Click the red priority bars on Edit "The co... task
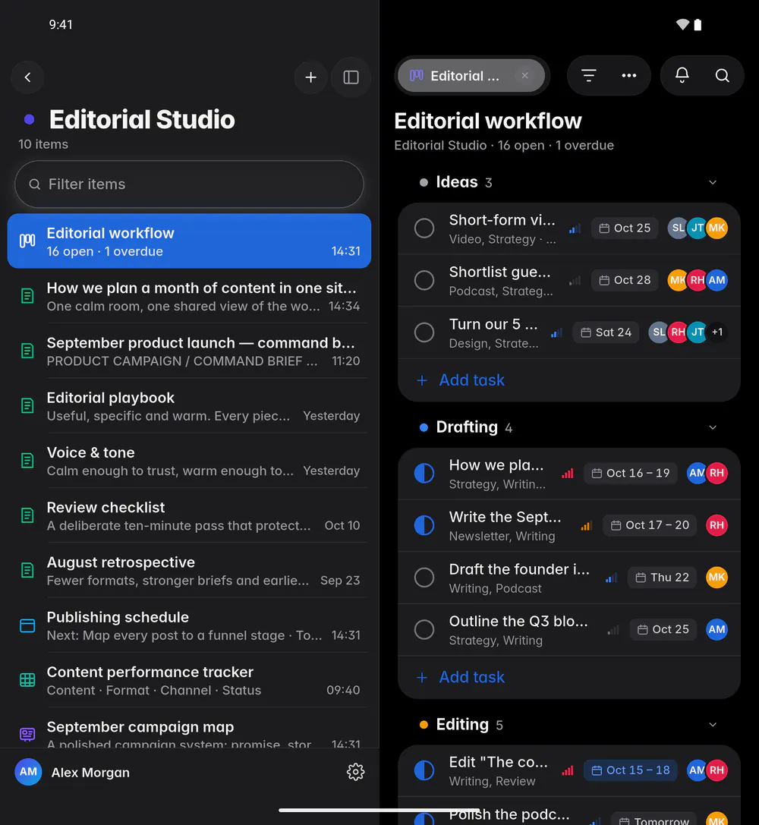 (x=568, y=771)
